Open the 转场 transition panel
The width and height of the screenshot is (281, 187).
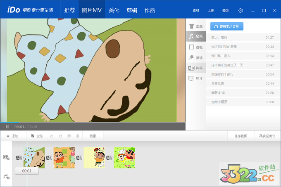(x=195, y=68)
